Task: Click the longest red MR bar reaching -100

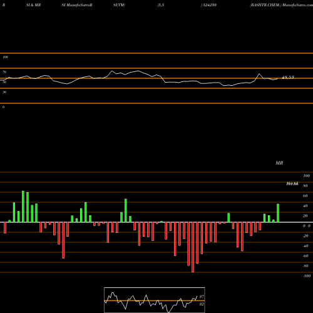Action: click(x=193, y=247)
